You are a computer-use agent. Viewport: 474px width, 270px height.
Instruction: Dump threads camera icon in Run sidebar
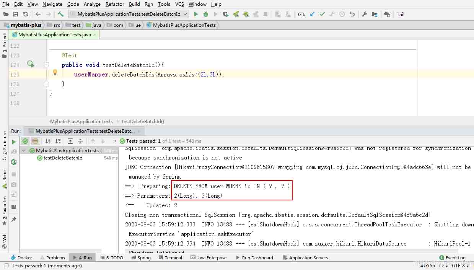[14, 184]
